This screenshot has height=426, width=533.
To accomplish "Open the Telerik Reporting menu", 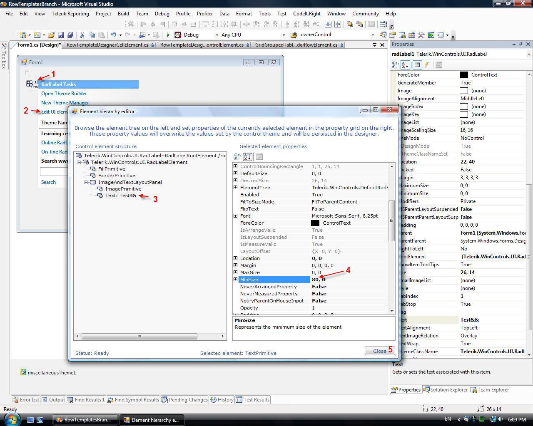I will click(x=70, y=14).
